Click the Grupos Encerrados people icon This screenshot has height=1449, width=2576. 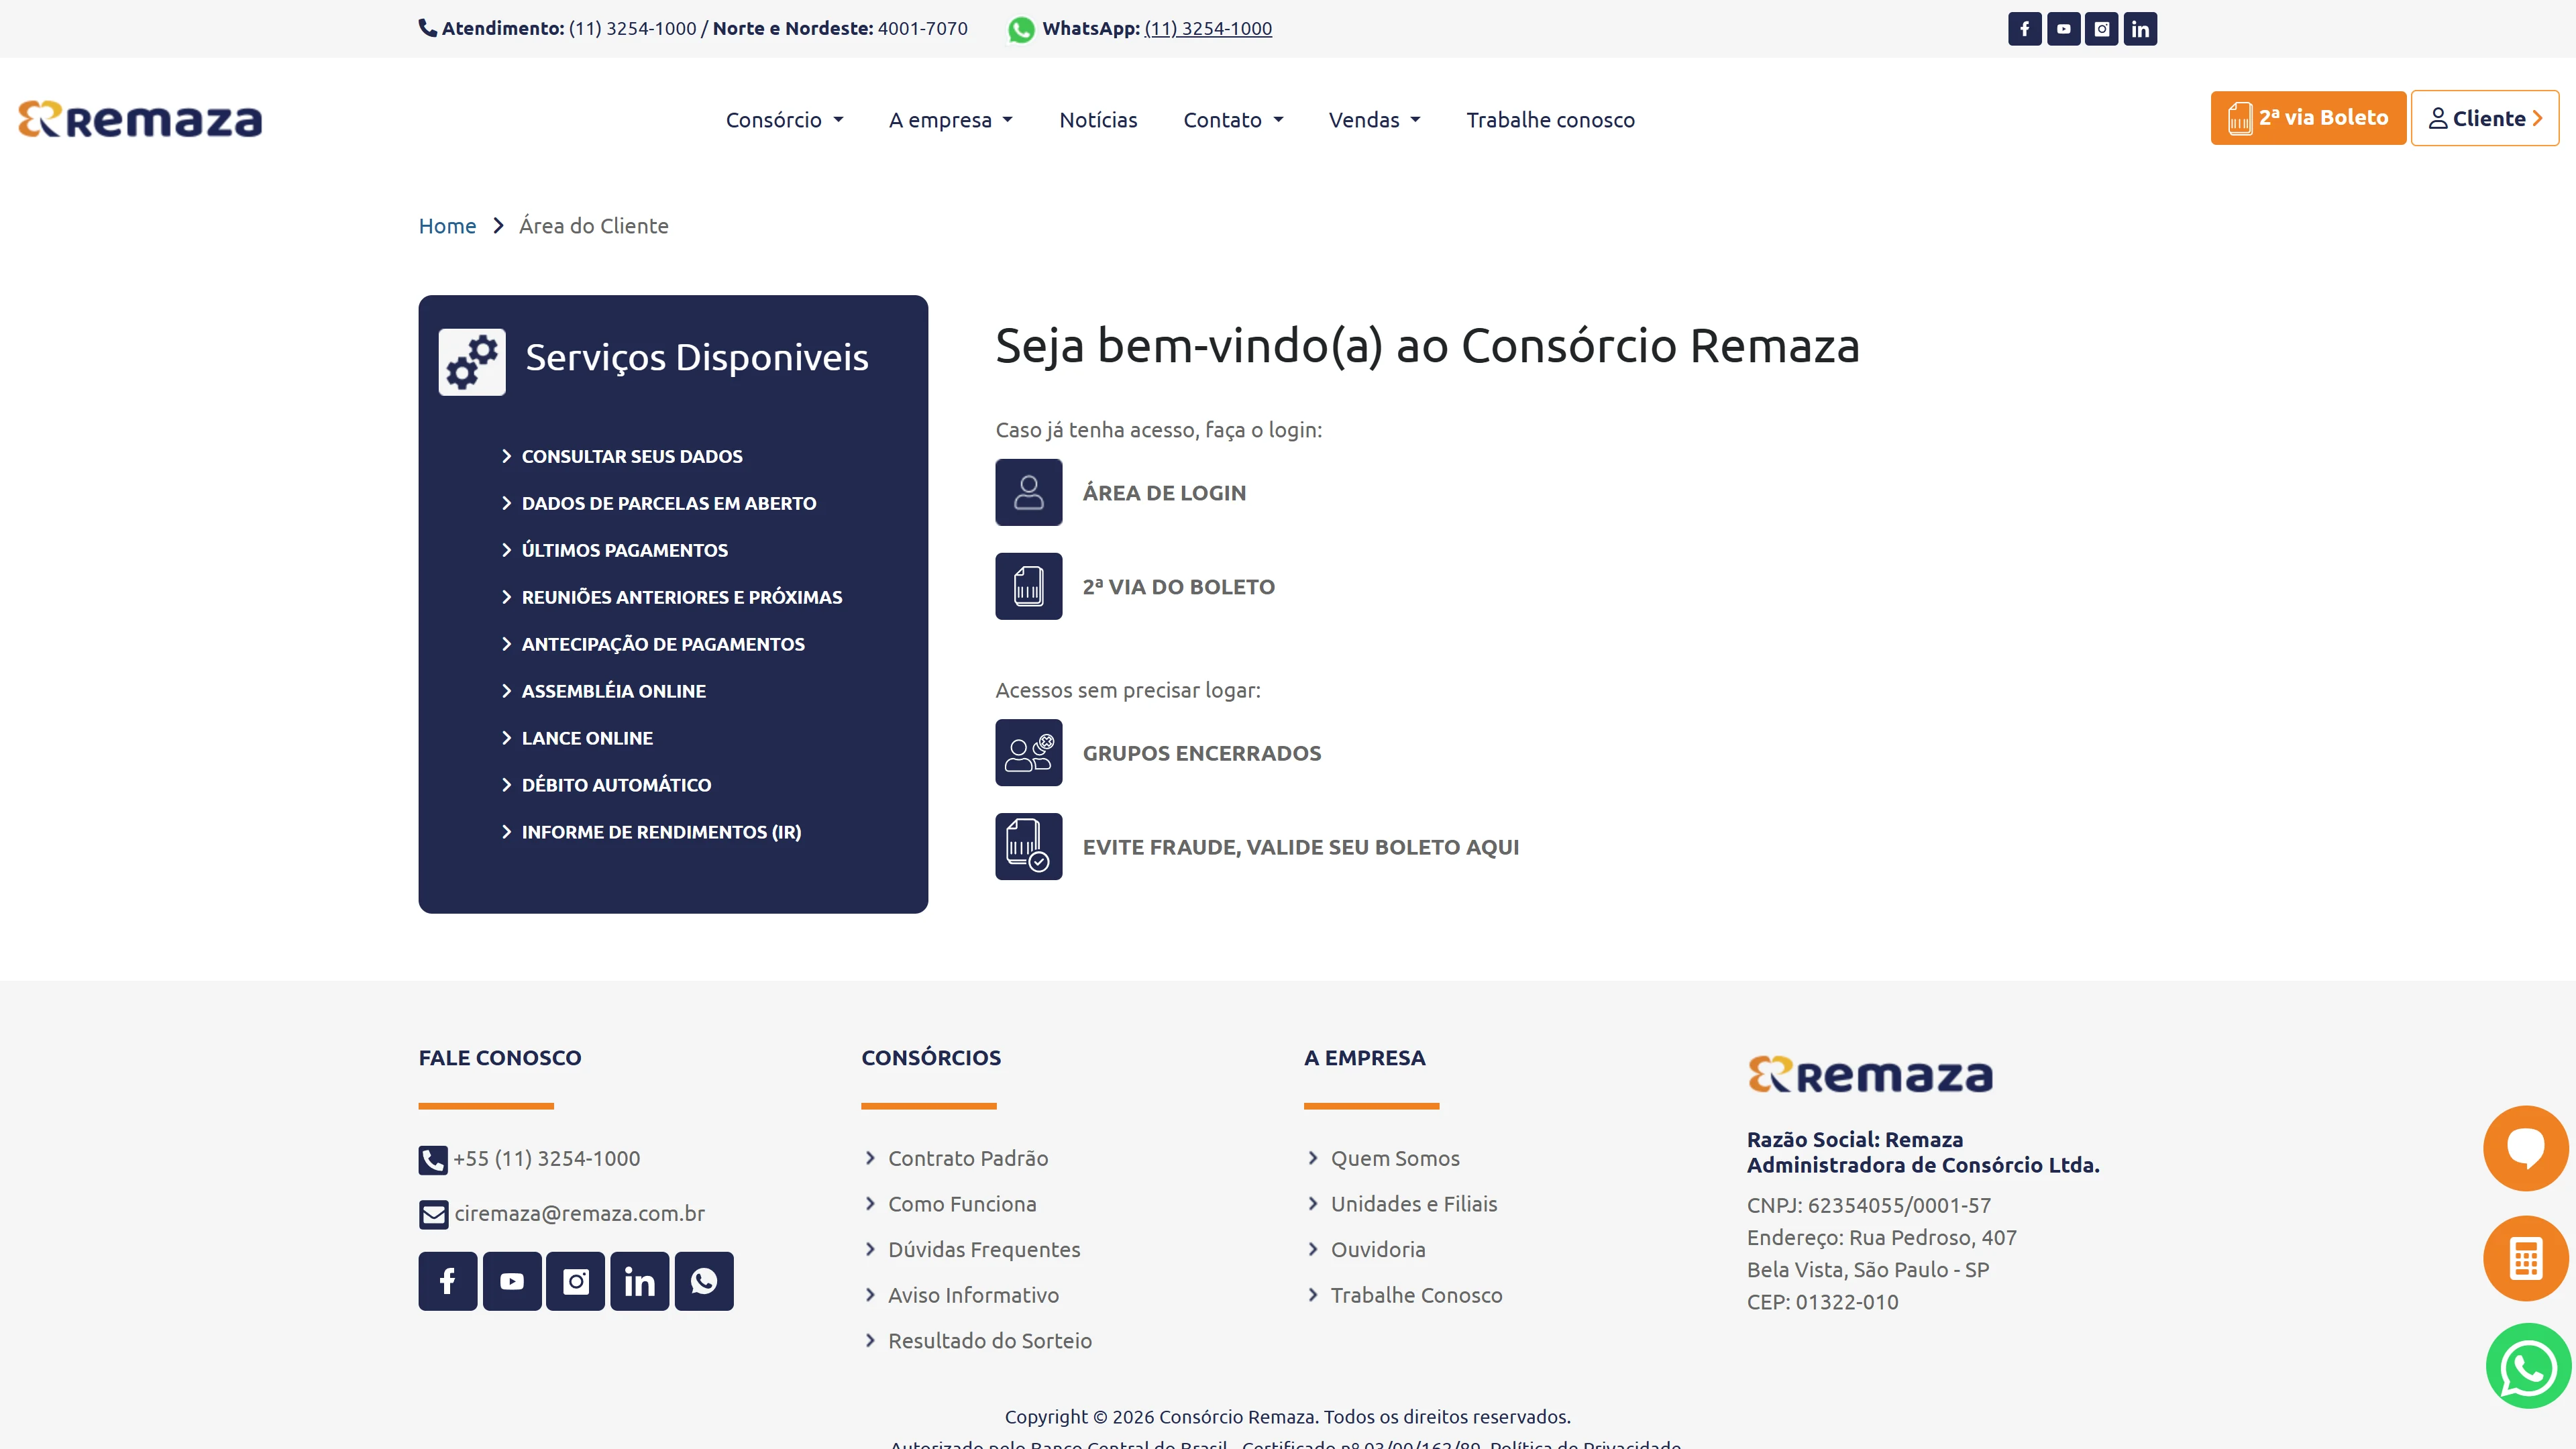pos(1028,752)
